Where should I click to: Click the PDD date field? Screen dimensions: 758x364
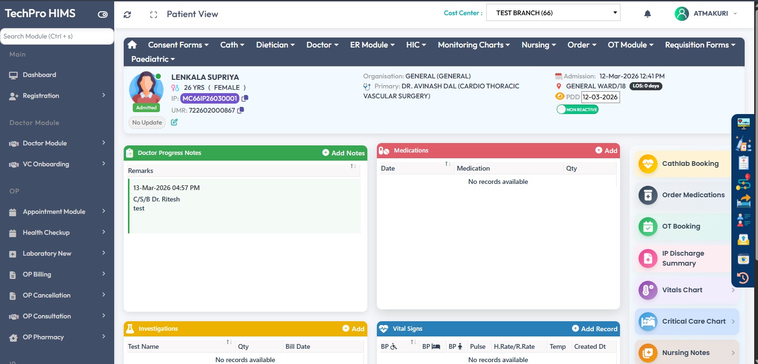point(600,97)
